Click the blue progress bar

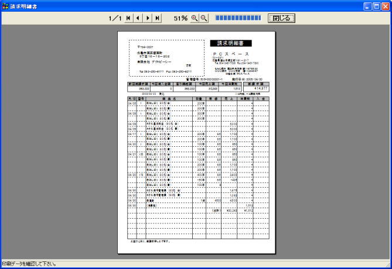238,18
